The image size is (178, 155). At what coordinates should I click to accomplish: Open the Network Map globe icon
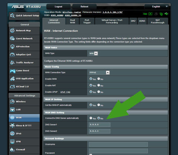click(12, 30)
